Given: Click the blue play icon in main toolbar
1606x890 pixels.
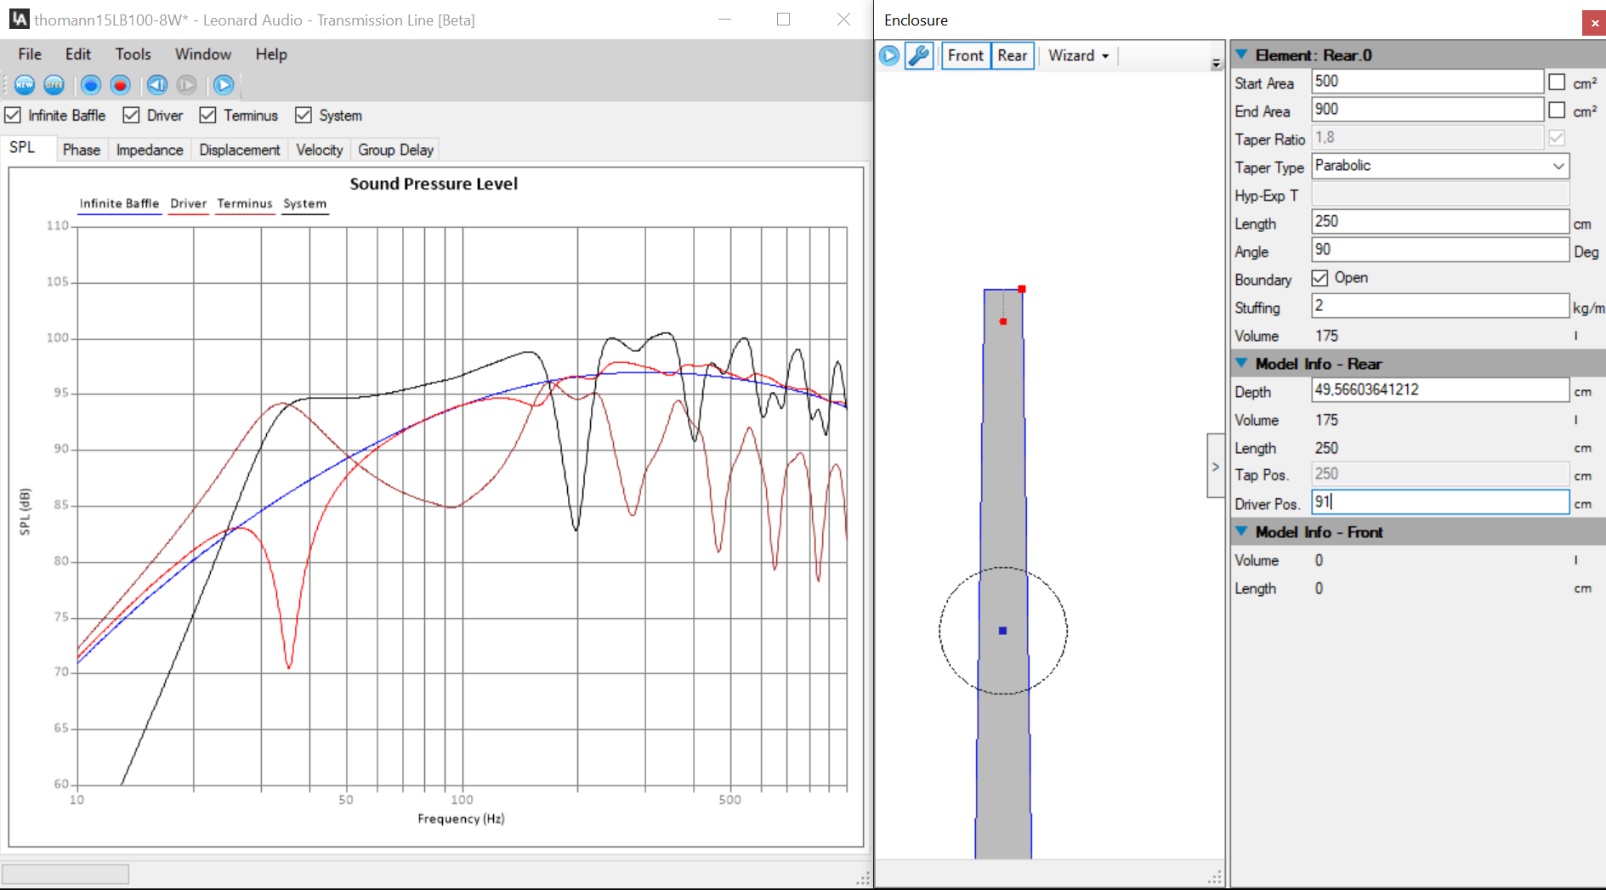Looking at the screenshot, I should [x=224, y=85].
